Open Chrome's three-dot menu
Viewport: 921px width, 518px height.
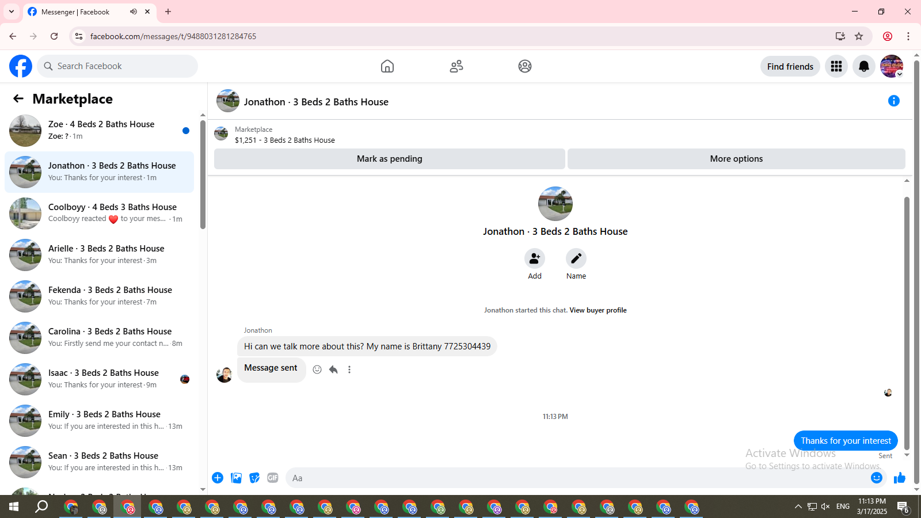[x=908, y=36]
